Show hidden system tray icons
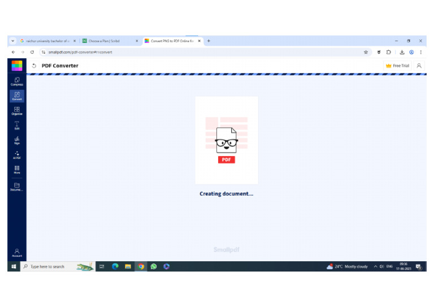Viewport: 434px width, 307px height. (x=375, y=266)
